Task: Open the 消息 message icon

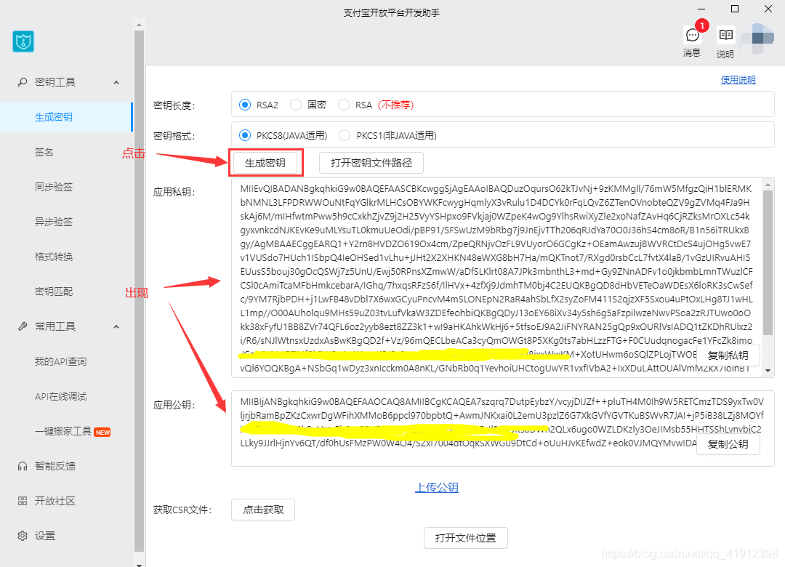Action: (693, 35)
